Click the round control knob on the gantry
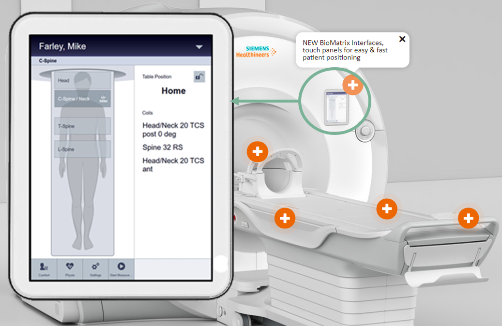The image size is (502, 326). (x=365, y=131)
